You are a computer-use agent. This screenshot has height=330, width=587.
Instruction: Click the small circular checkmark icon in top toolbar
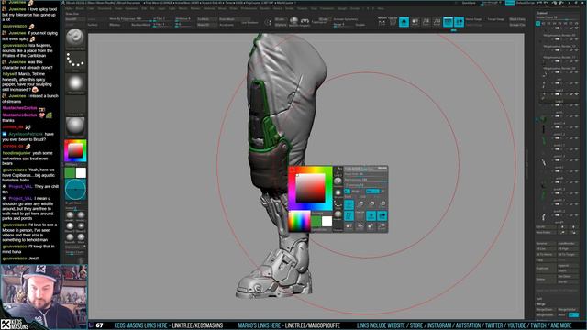[268, 22]
